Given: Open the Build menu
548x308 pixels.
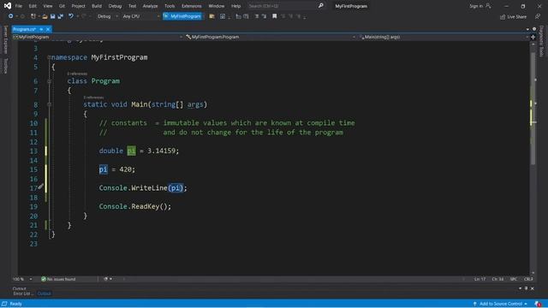Looking at the screenshot, I should (x=97, y=6).
